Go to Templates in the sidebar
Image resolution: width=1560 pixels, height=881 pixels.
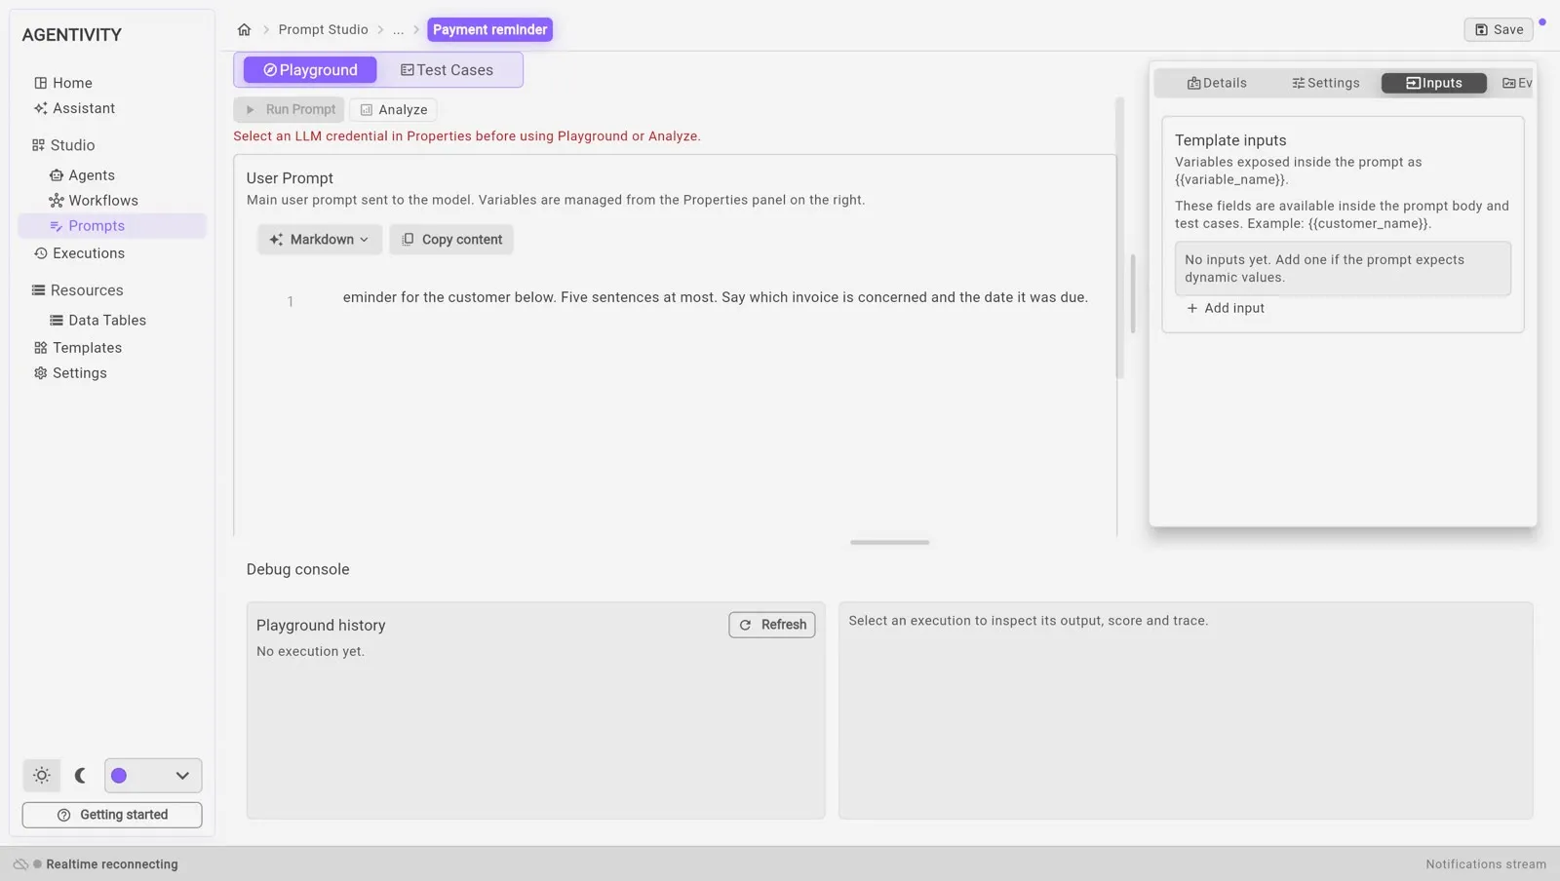coord(78,348)
